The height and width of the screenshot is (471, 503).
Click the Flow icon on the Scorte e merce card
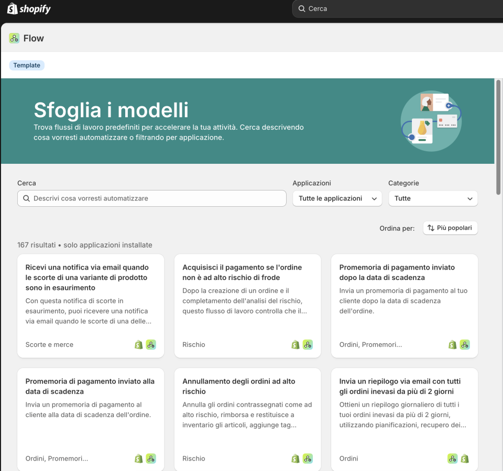click(151, 345)
